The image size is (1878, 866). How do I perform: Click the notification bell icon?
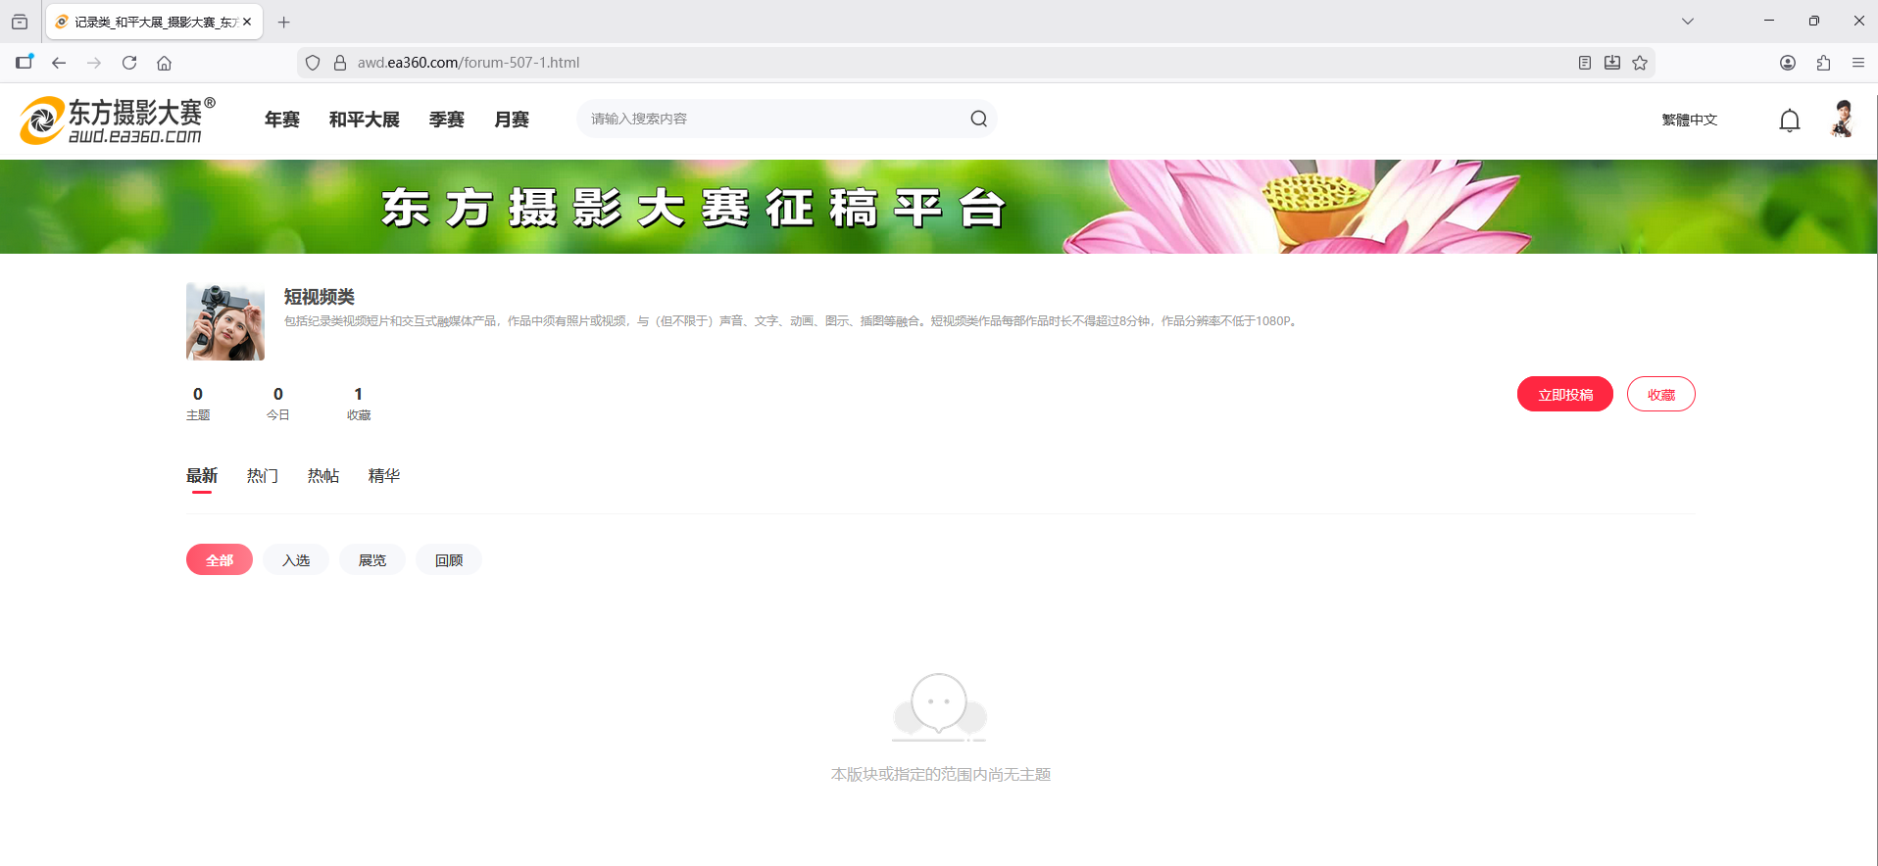tap(1789, 120)
